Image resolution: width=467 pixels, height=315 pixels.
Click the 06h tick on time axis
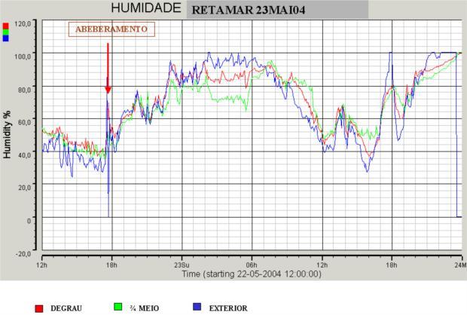pos(252,265)
